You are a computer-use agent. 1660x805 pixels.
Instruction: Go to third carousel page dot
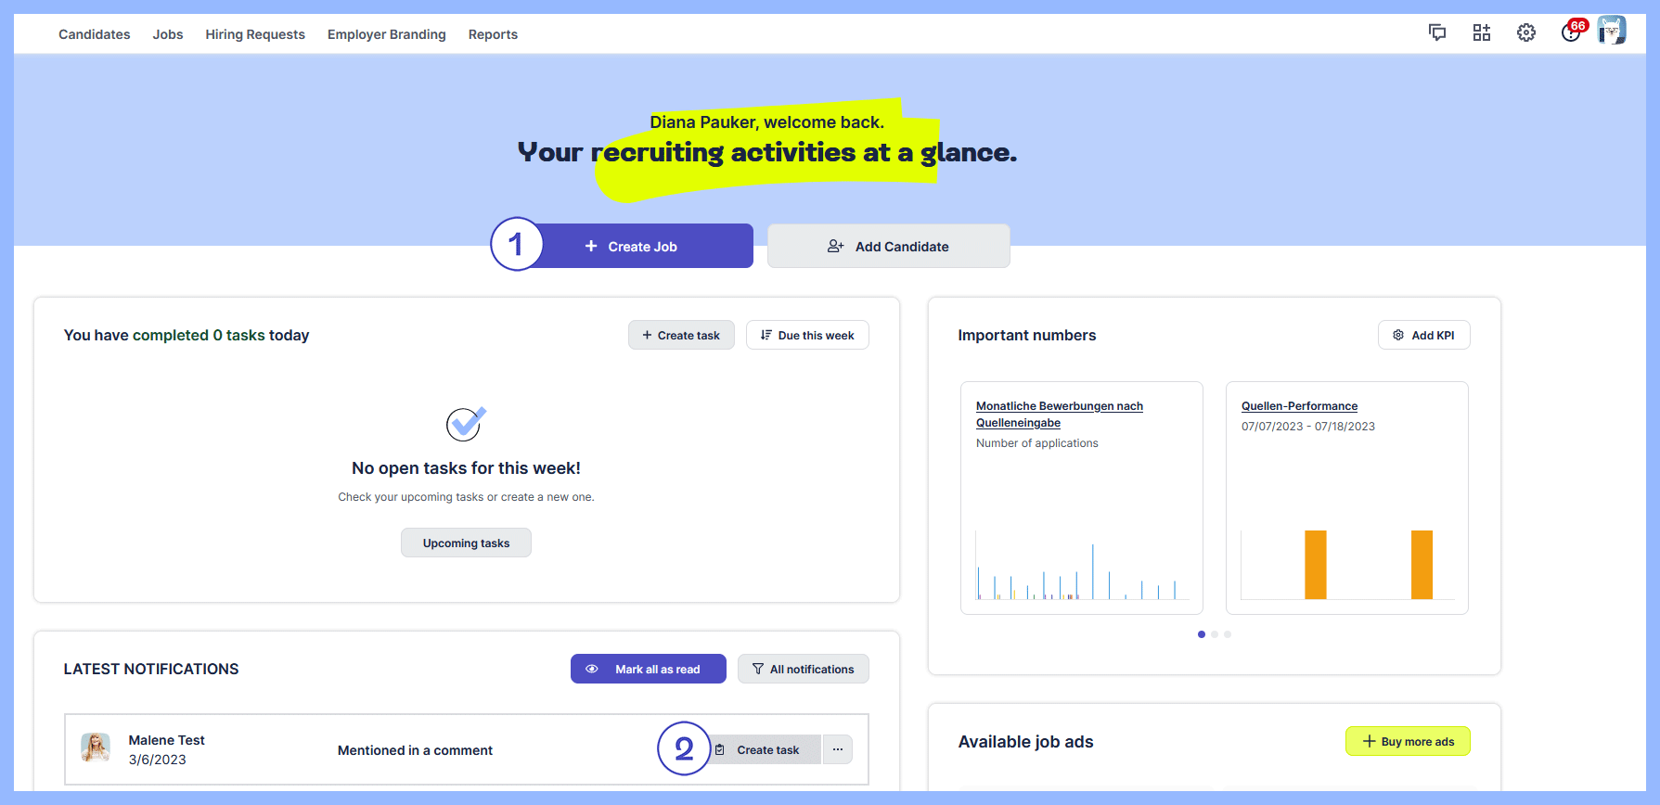point(1228,634)
